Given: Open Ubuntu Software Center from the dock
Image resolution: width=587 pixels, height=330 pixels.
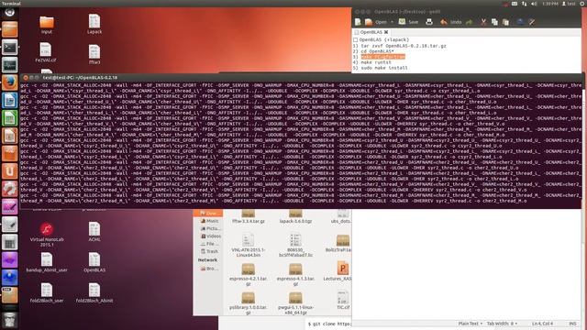Looking at the screenshot, I should pos(10,153).
